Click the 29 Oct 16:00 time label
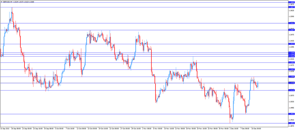Image resolution: width=295 pixels, height=130 pixels. click(x=135, y=129)
